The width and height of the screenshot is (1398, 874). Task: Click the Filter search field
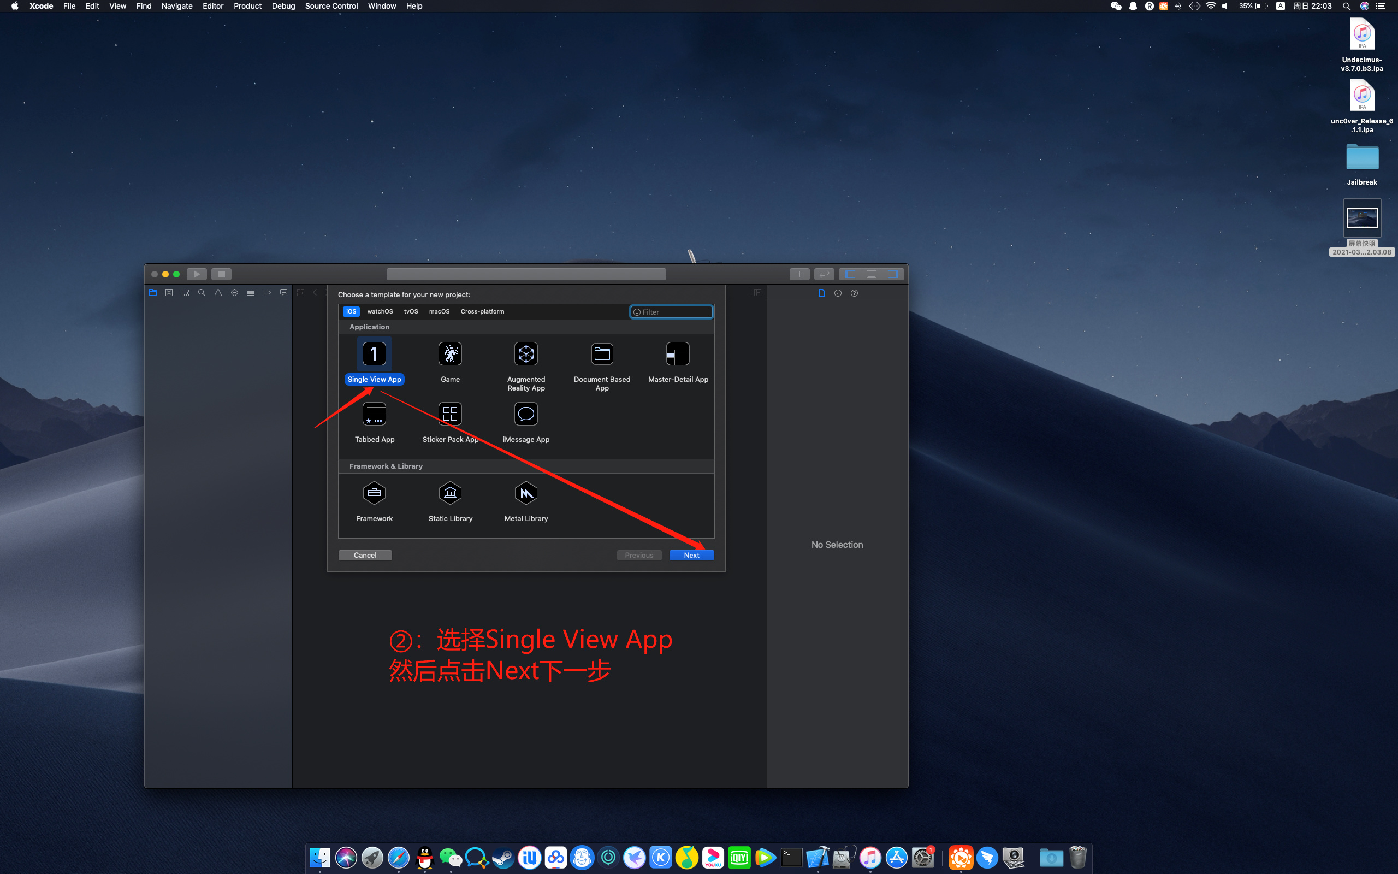671,310
